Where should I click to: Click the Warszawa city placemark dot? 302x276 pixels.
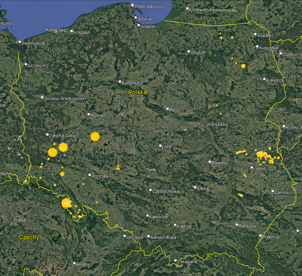click(205, 123)
